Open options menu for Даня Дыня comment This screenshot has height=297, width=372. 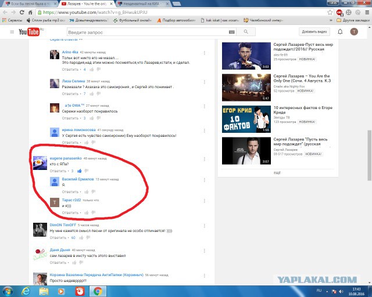point(204,251)
